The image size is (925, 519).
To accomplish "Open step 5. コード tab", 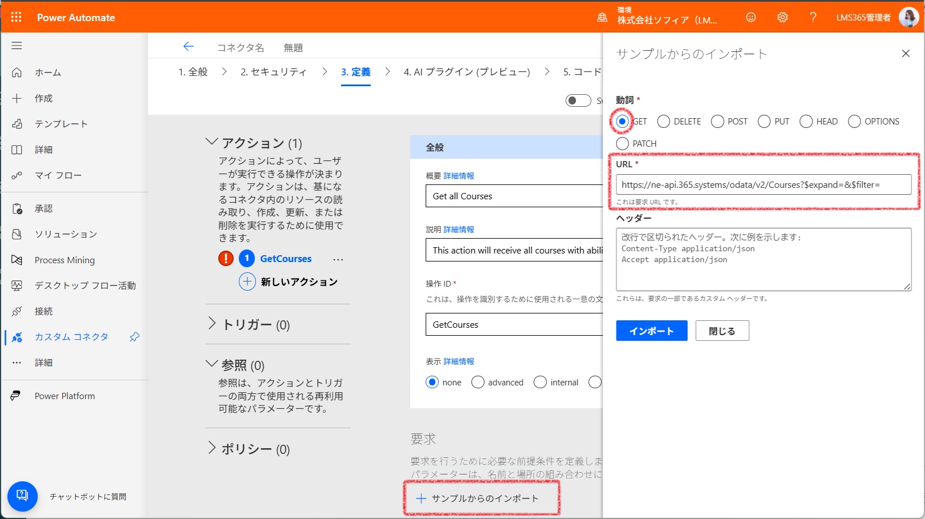I will pos(582,72).
